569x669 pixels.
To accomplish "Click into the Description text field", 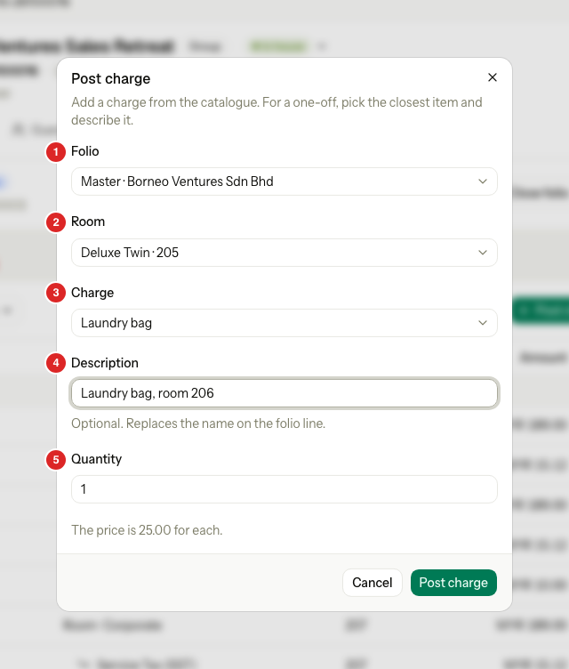I will [284, 393].
